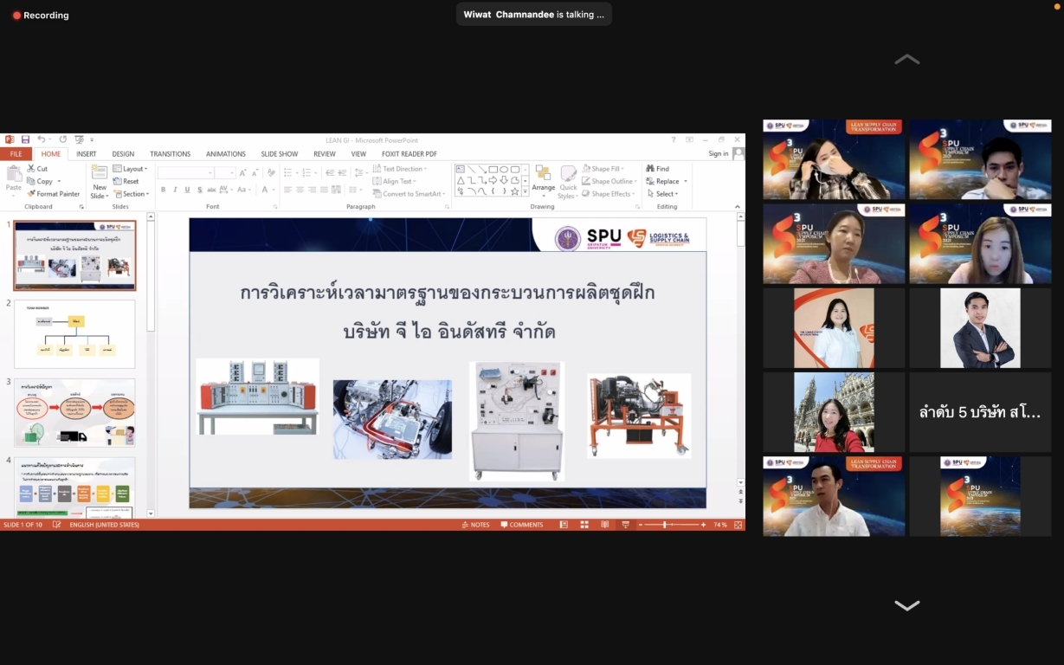Toggle center text alignment
1064x665 pixels.
pos(300,190)
